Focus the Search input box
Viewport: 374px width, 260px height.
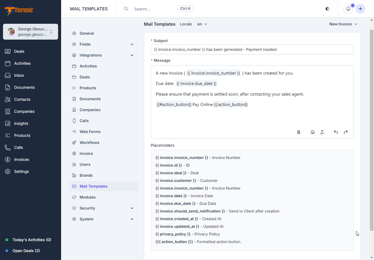(154, 9)
